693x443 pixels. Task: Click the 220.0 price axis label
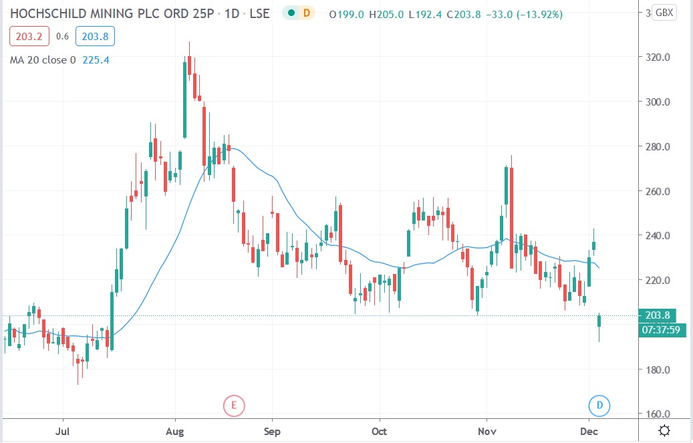coord(658,281)
